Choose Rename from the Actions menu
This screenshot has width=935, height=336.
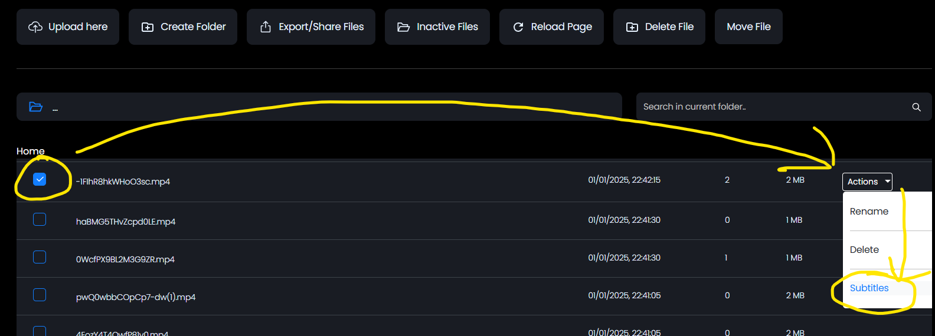(869, 212)
